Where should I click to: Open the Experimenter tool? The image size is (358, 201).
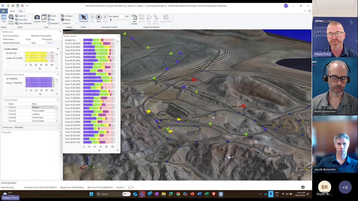(166, 18)
